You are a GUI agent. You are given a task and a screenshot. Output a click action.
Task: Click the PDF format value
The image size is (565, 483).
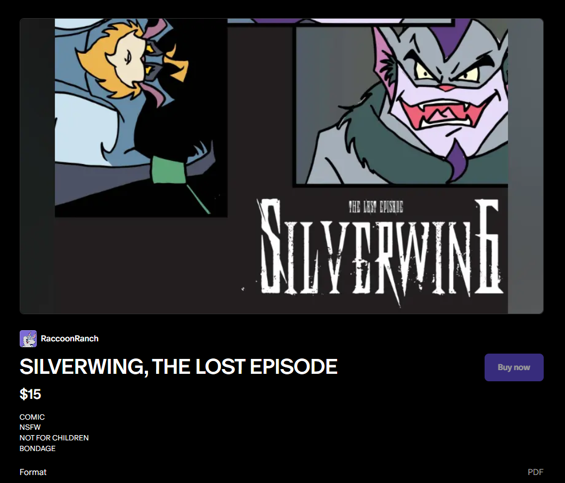(x=536, y=472)
